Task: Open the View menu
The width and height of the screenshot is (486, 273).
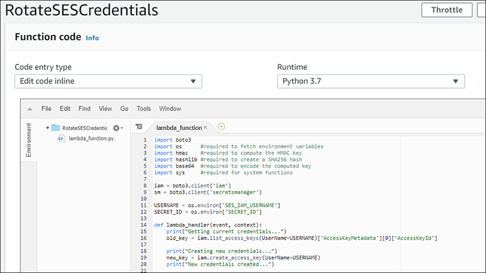Action: tap(105, 109)
